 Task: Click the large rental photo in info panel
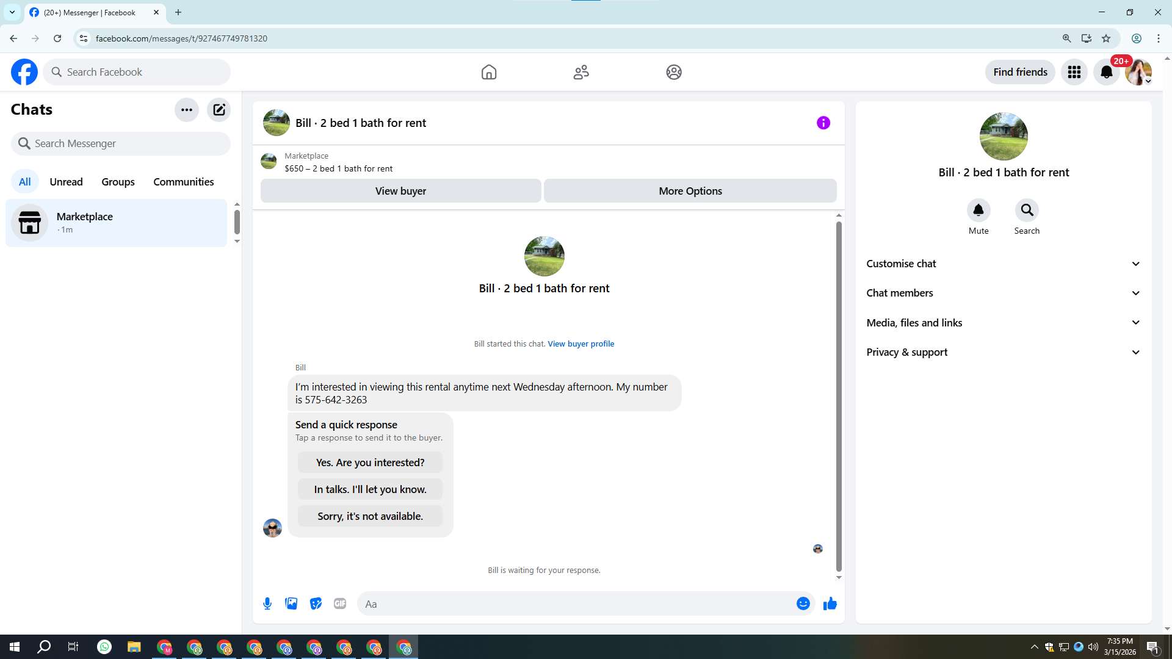(x=1004, y=136)
